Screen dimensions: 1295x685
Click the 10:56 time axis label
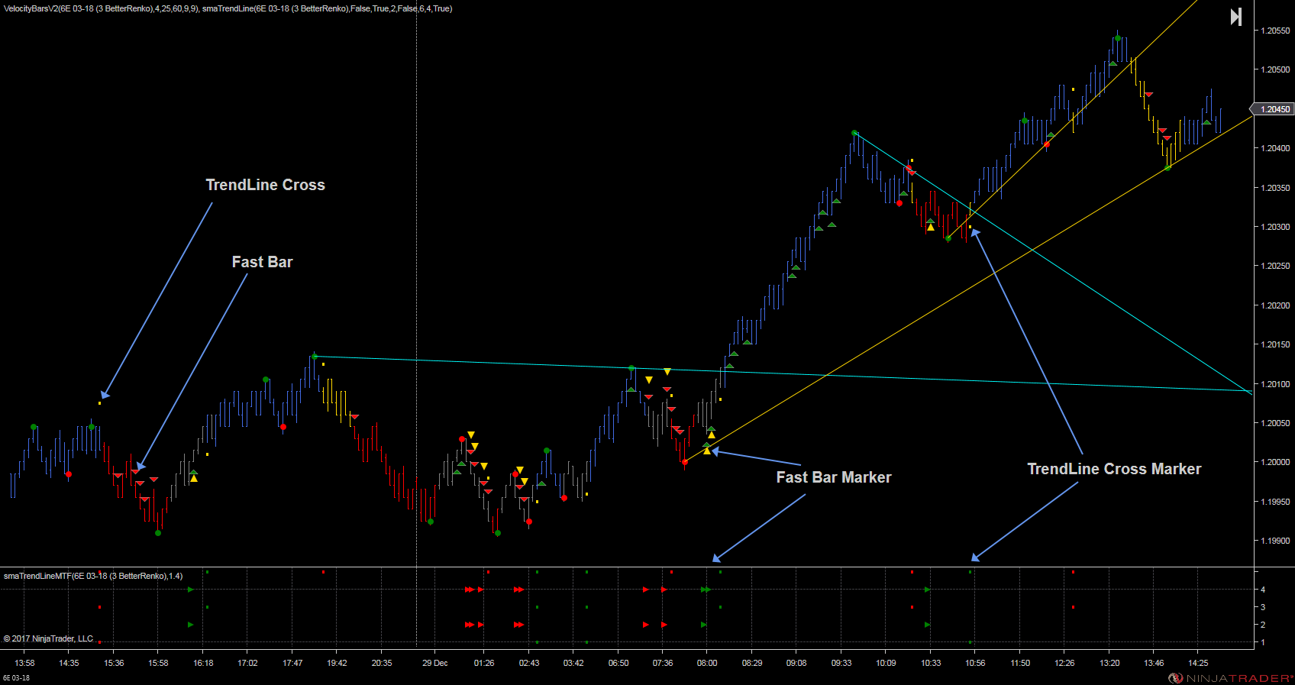click(x=975, y=663)
